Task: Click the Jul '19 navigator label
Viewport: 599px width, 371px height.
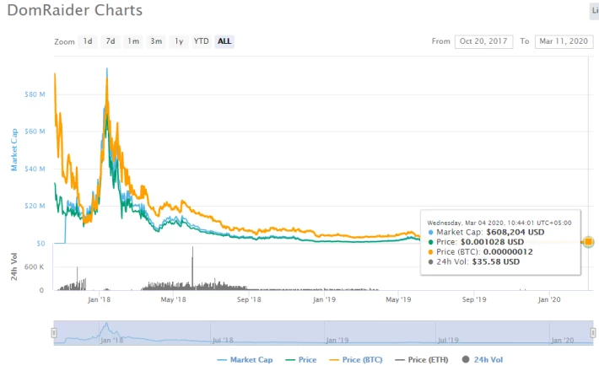Action: point(448,340)
